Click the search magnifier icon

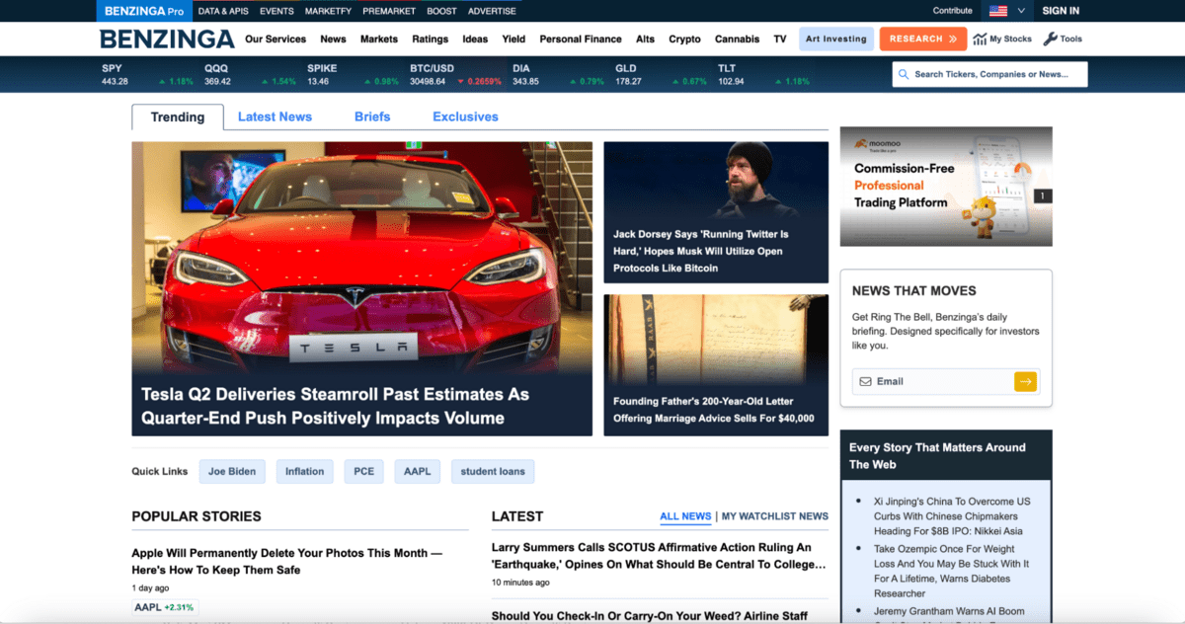click(x=904, y=74)
